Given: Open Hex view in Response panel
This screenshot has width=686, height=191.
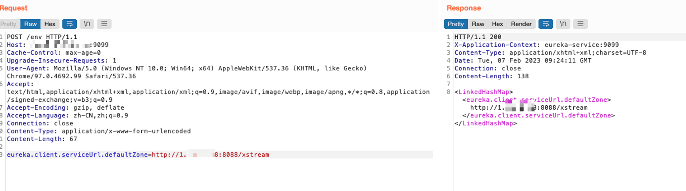Looking at the screenshot, I should point(497,24).
